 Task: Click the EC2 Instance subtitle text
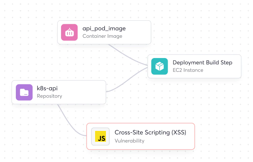[188, 70]
